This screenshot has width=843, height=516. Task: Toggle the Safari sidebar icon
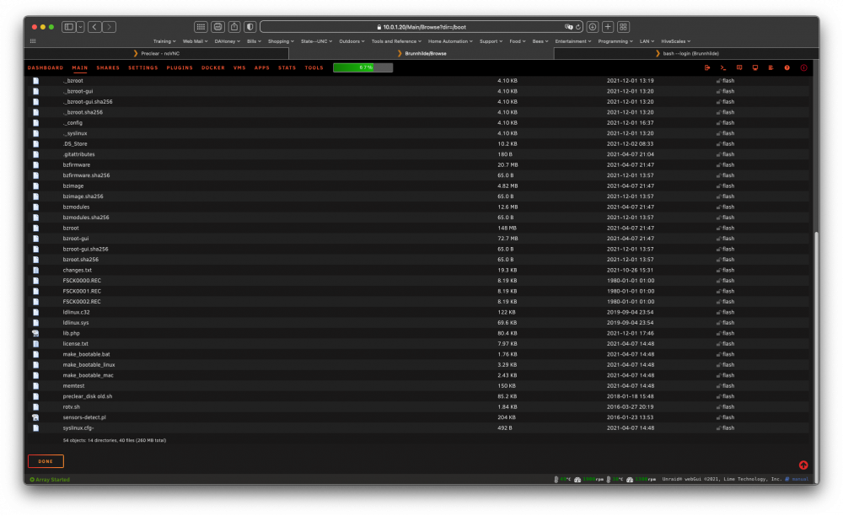click(69, 27)
